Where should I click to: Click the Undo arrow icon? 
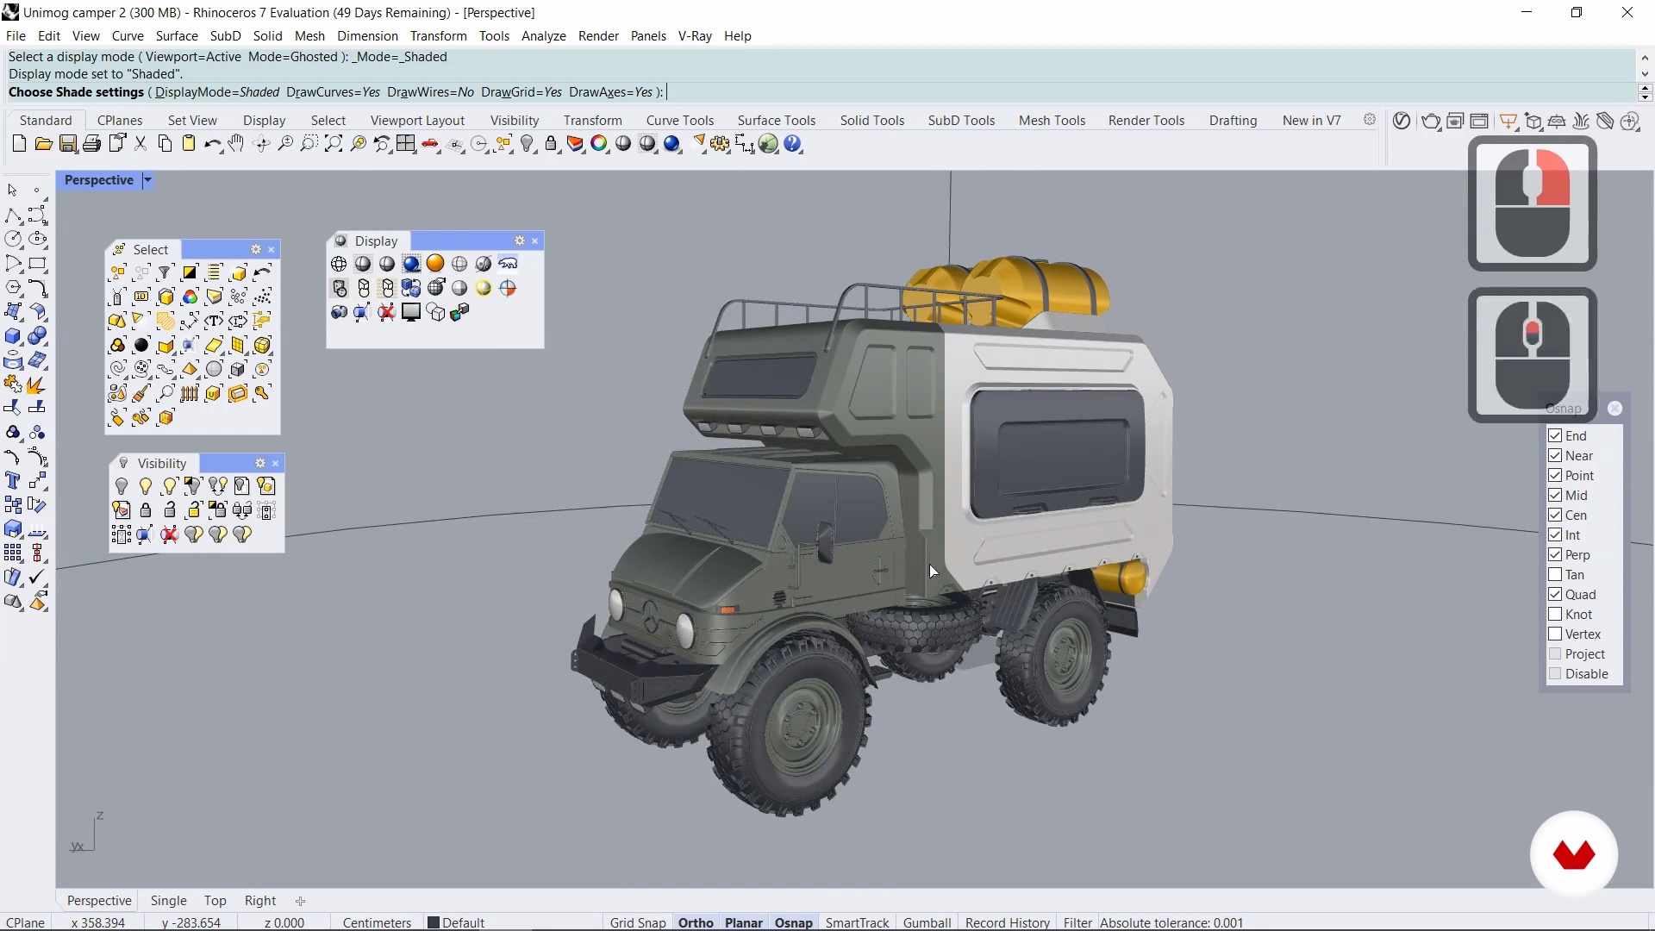tap(212, 144)
